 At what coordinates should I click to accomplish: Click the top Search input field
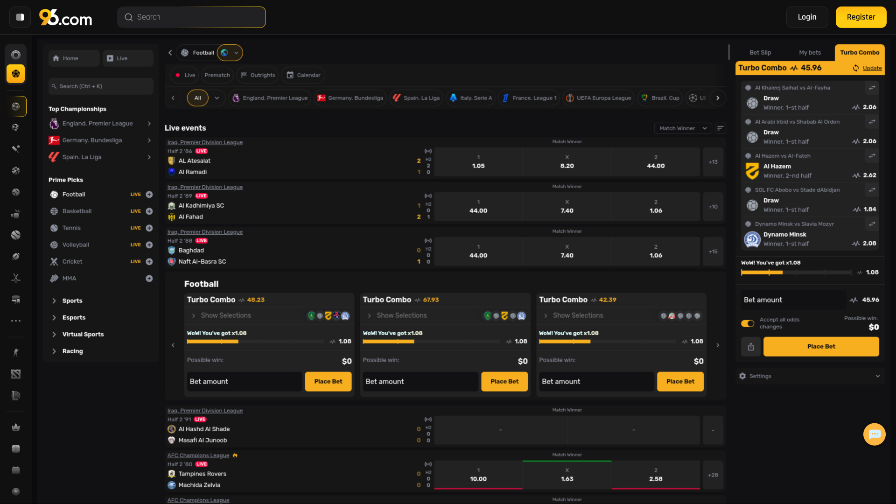click(191, 17)
